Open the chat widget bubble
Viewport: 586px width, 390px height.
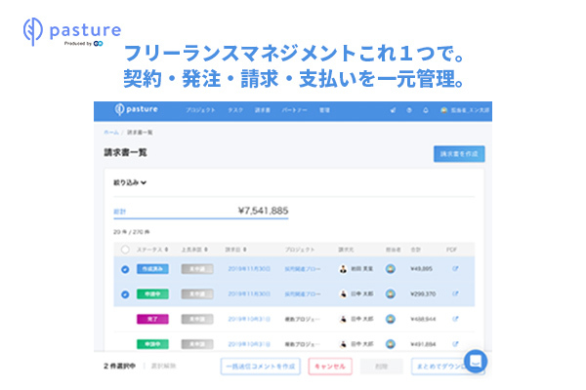pyautogui.click(x=476, y=361)
